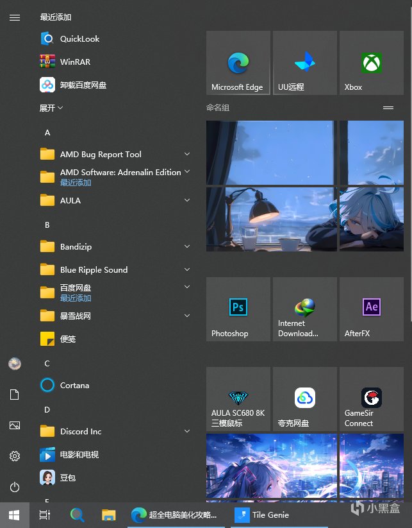Click the window sky picture tile
Viewport: 412px width, 528px height.
point(272,153)
